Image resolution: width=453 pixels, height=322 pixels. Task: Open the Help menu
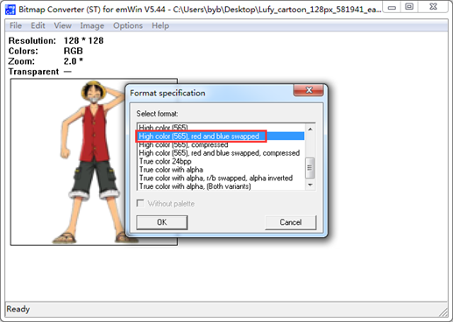[x=160, y=25]
